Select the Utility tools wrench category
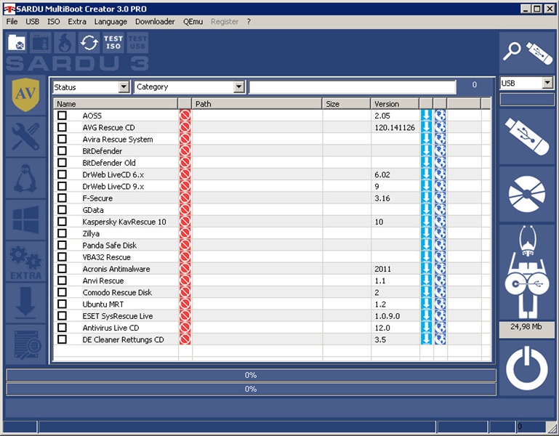 point(25,136)
